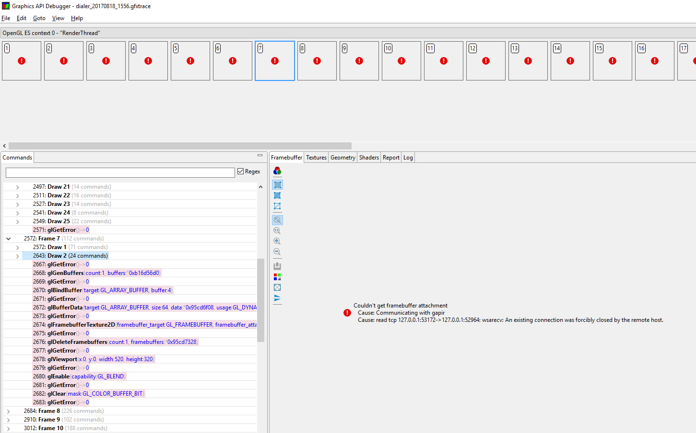
Task: Click the RGBA channel swatch icon
Action: point(277,276)
